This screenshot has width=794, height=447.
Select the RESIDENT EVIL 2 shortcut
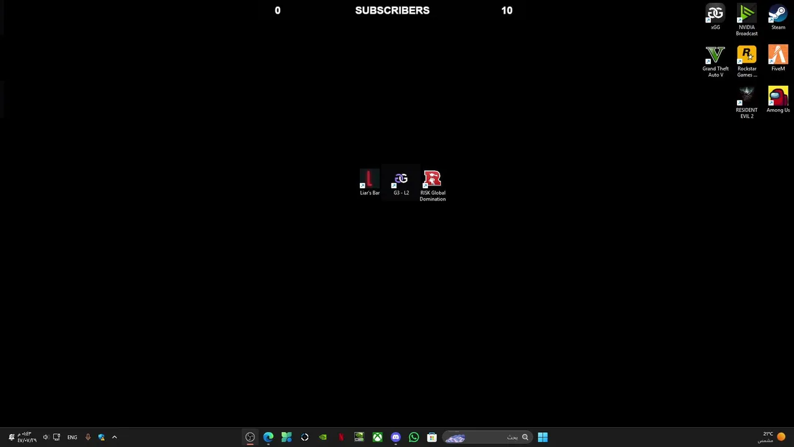747,103
